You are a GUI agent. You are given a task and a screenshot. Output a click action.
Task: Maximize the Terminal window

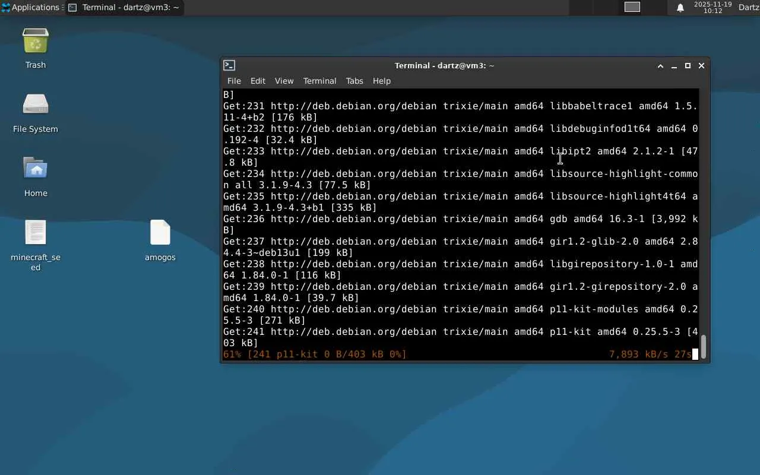(x=688, y=65)
